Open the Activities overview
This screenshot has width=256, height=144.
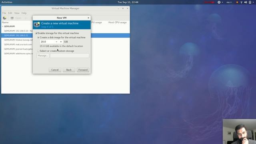(x=7, y=2)
